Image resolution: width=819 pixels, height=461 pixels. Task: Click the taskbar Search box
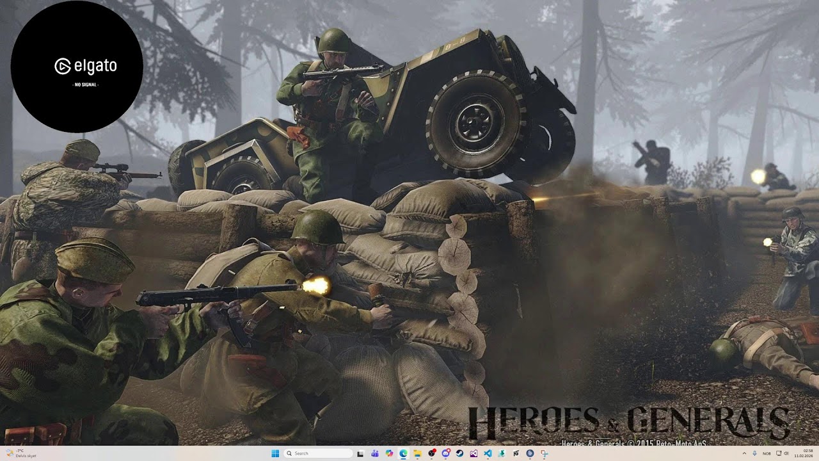click(x=318, y=453)
